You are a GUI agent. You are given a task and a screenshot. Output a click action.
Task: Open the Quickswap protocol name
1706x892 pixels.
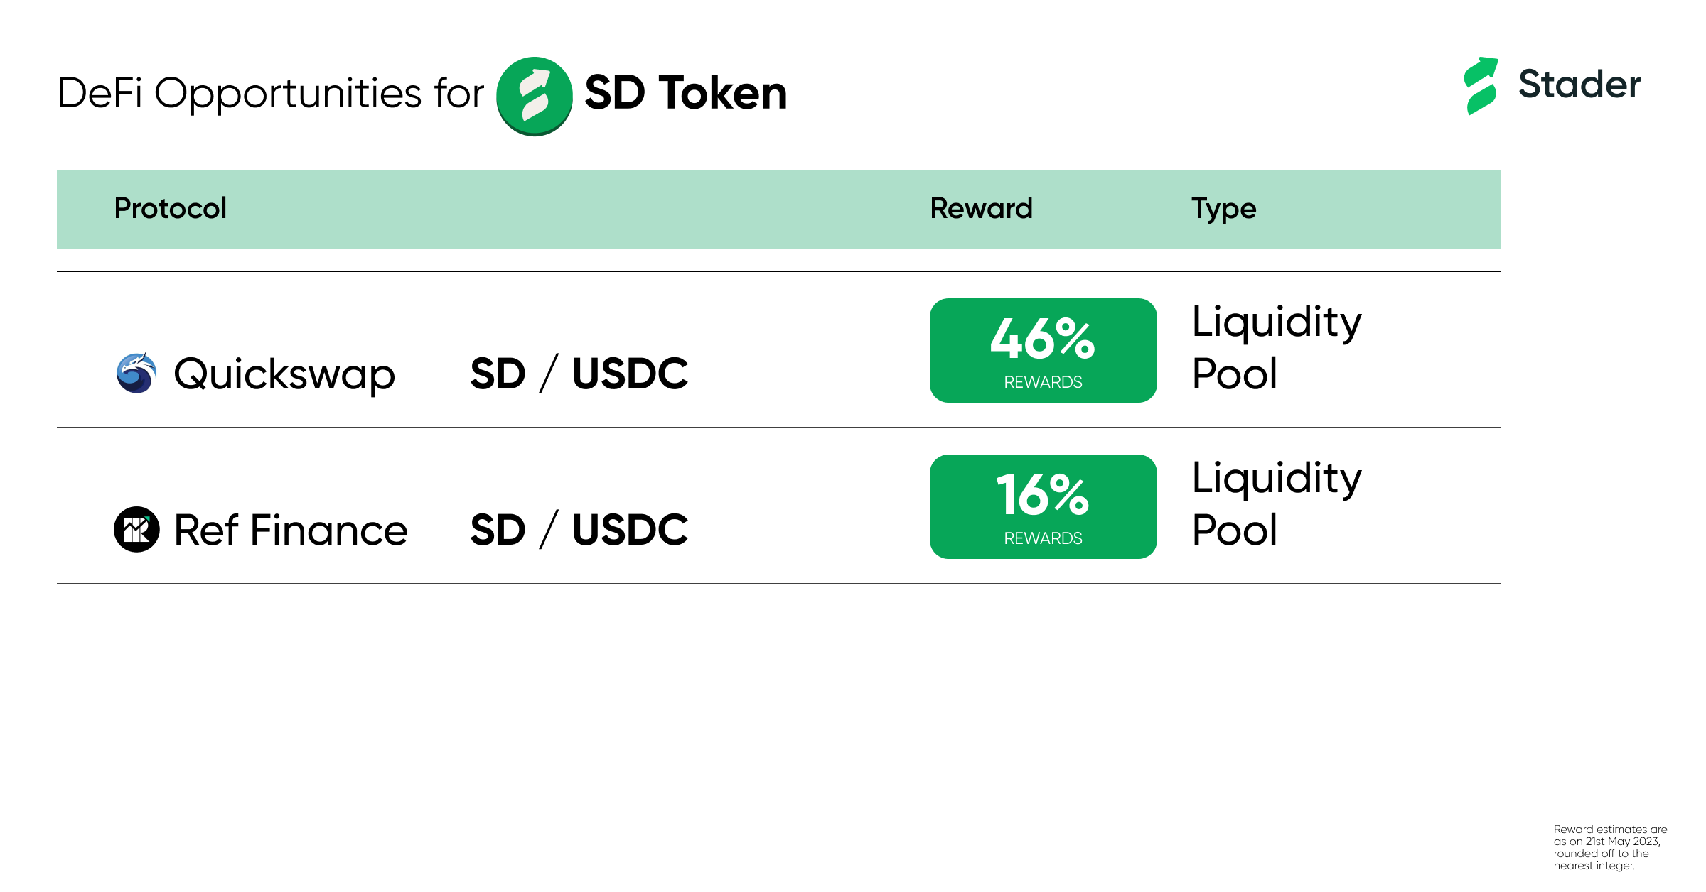pos(284,374)
